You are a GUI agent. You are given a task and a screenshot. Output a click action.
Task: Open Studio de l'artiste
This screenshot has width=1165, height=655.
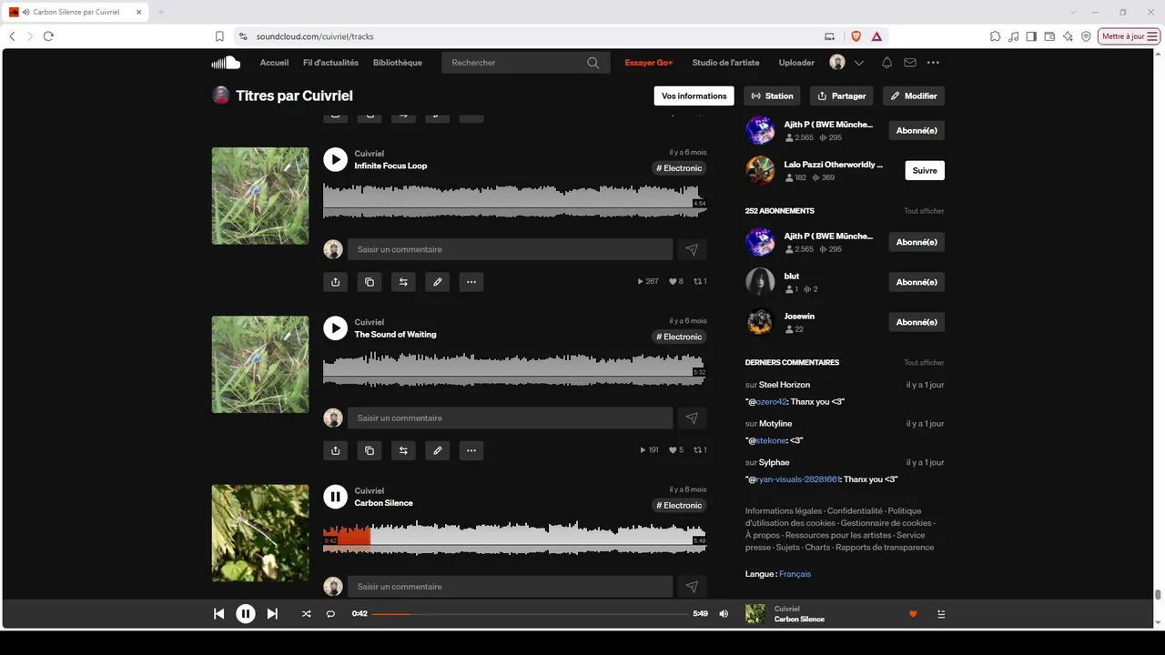725,63
